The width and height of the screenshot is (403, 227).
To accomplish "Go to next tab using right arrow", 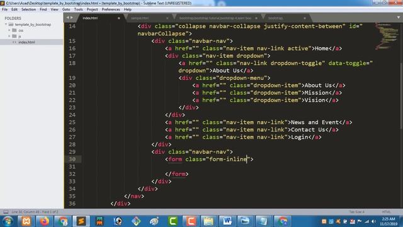I will [72, 18].
